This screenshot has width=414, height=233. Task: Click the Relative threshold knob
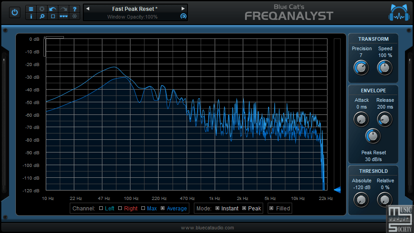[385, 200]
